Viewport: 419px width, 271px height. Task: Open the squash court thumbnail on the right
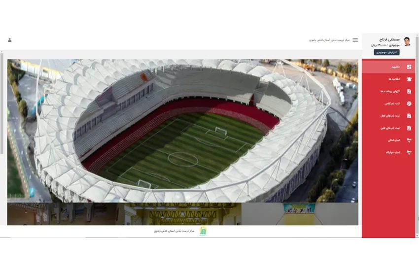click(299, 214)
